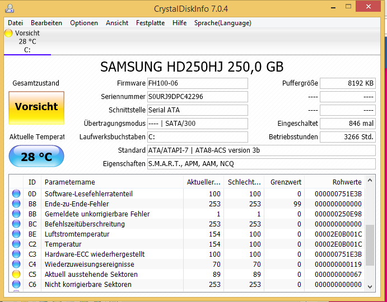The height and width of the screenshot is (302, 387).
Task: Click the Schlecht... column header
Action: [x=244, y=182]
